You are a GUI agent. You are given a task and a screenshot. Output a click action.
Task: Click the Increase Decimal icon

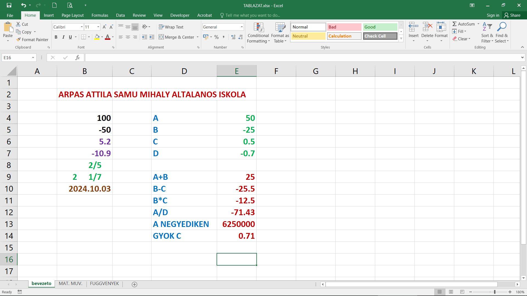point(233,37)
